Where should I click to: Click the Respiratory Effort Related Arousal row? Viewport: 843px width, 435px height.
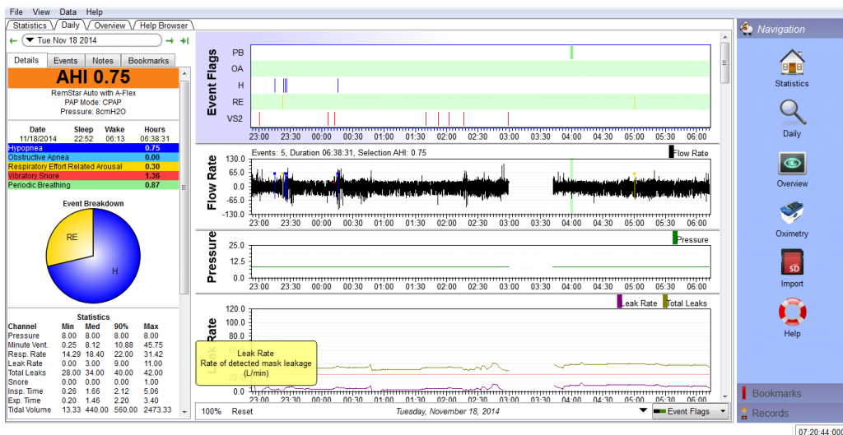click(93, 166)
